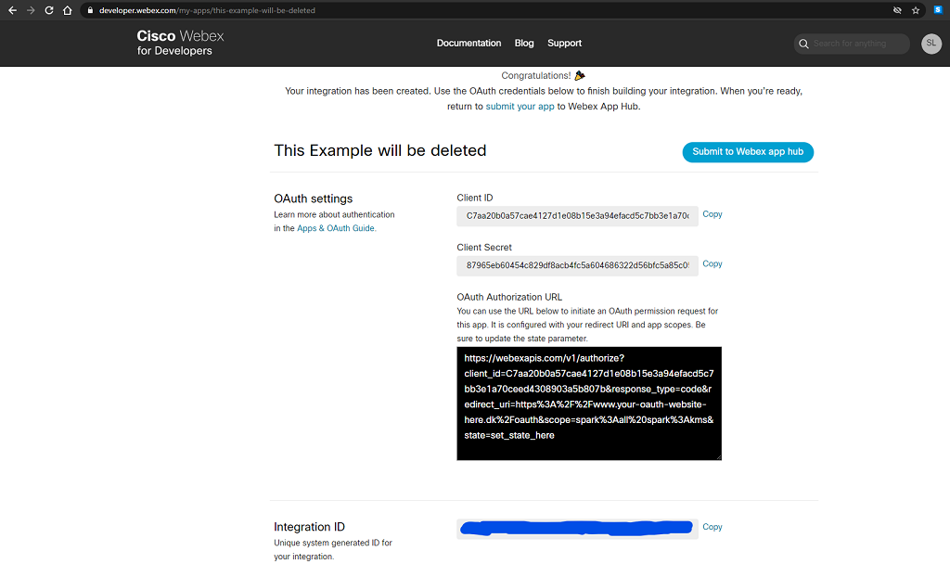Click inside the OAuth Authorization URL box
The height and width of the screenshot is (564, 950).
tap(589, 404)
